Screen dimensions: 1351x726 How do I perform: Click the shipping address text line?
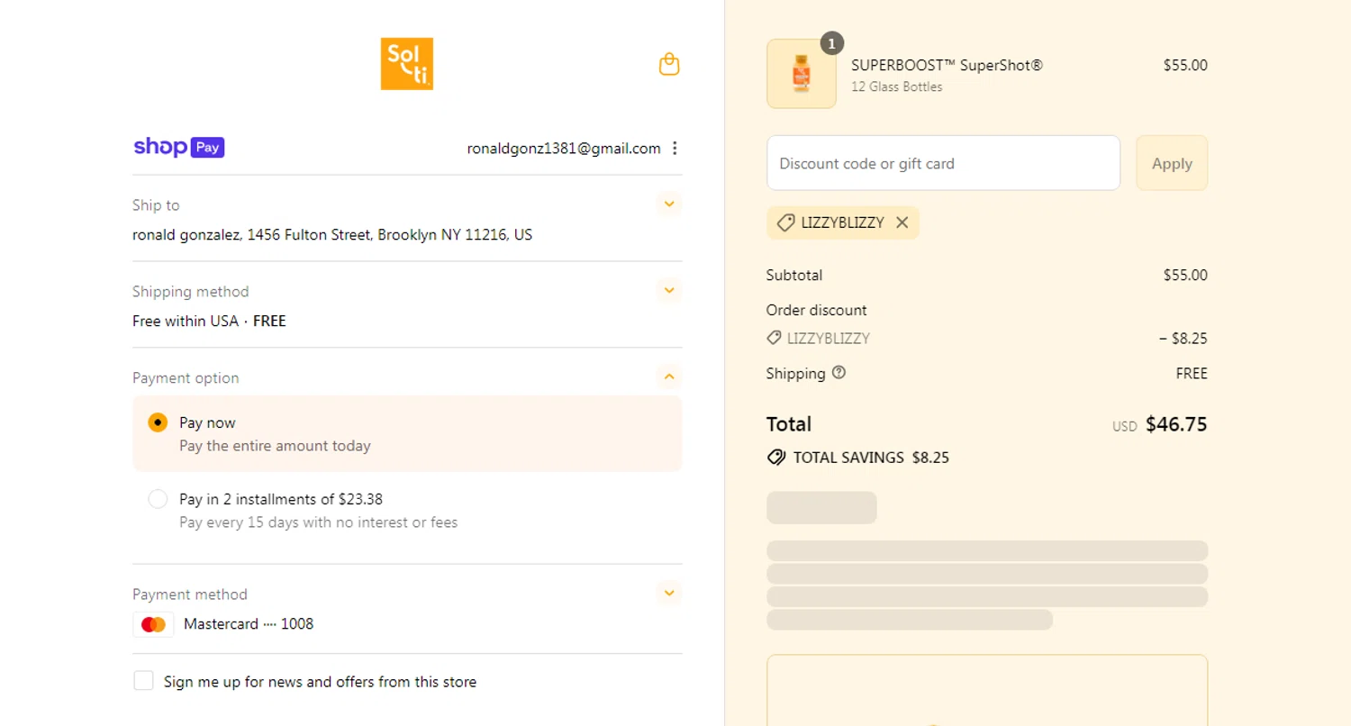(x=332, y=235)
